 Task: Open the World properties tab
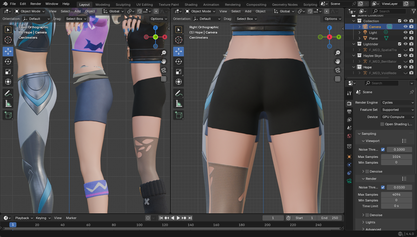[x=349, y=136]
